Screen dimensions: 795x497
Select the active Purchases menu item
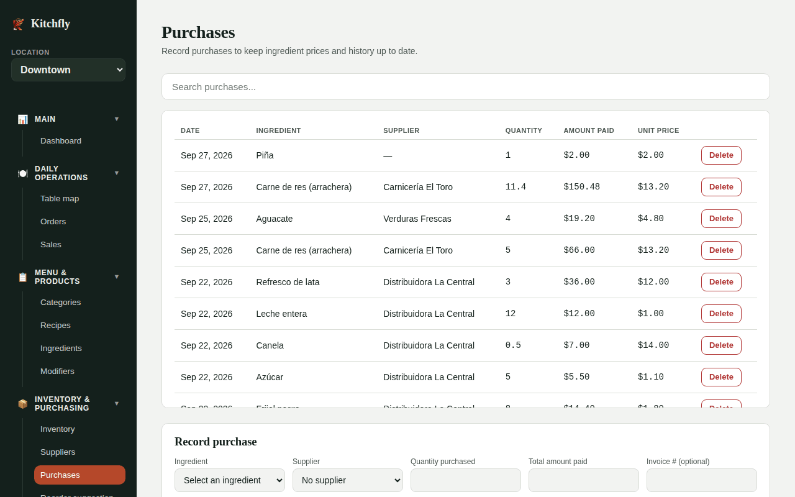(x=79, y=475)
